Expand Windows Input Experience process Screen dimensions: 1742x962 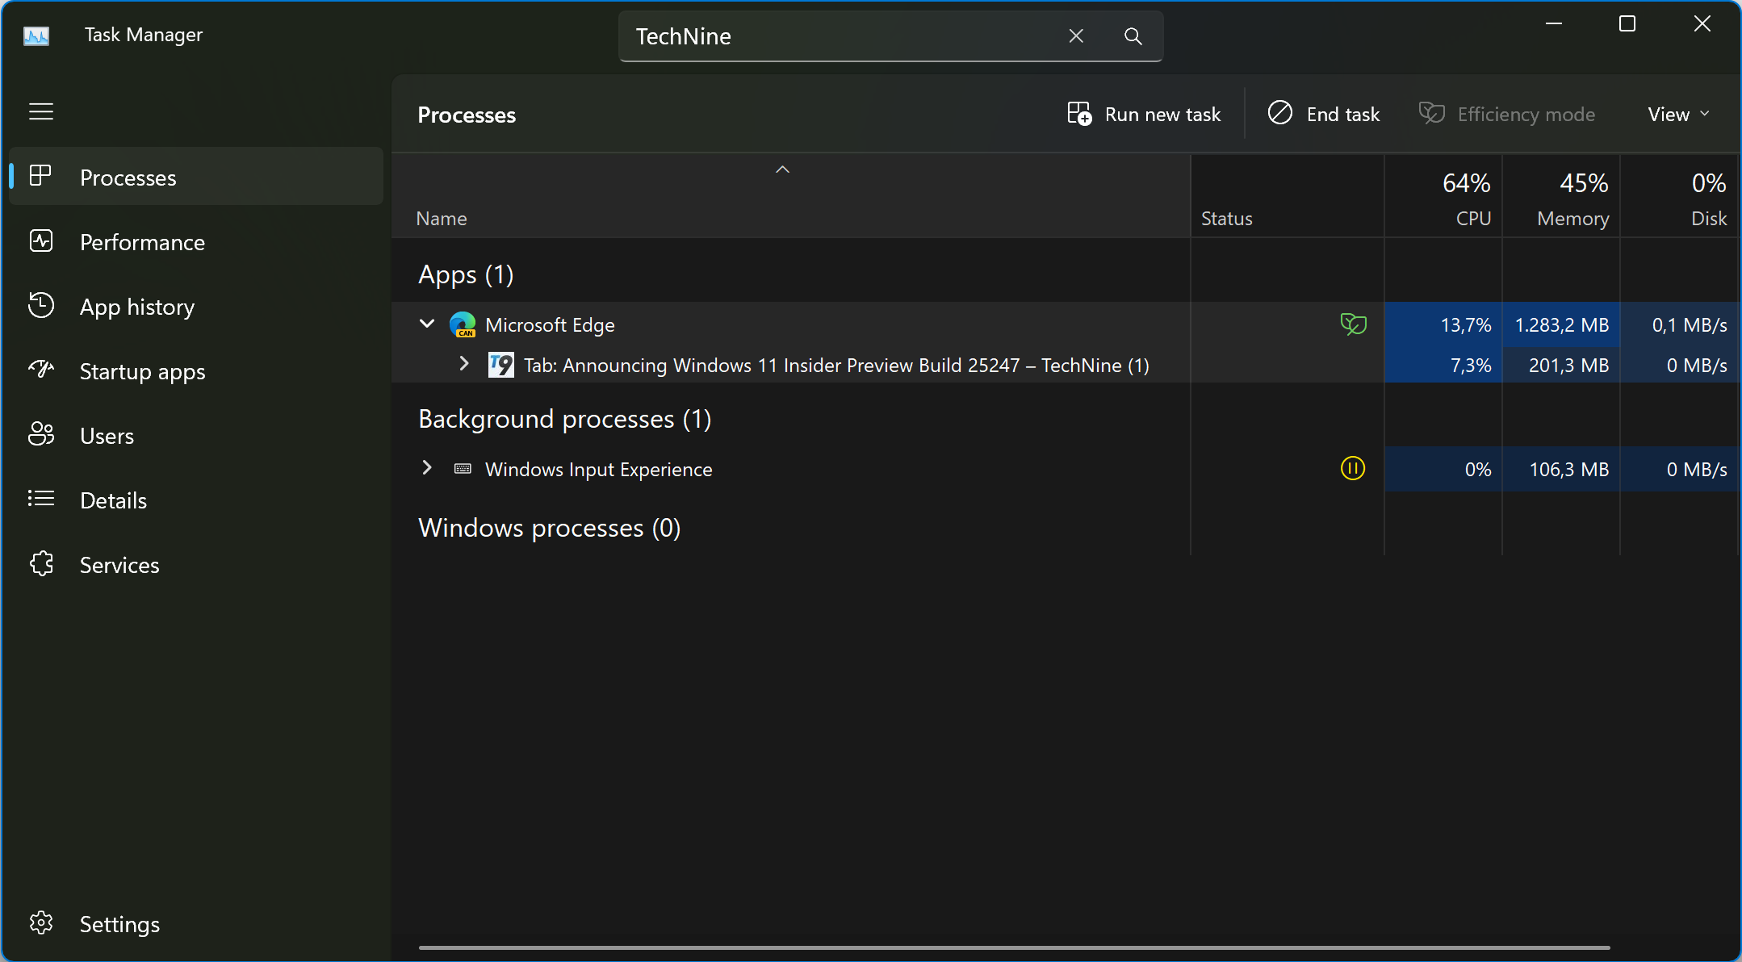427,468
